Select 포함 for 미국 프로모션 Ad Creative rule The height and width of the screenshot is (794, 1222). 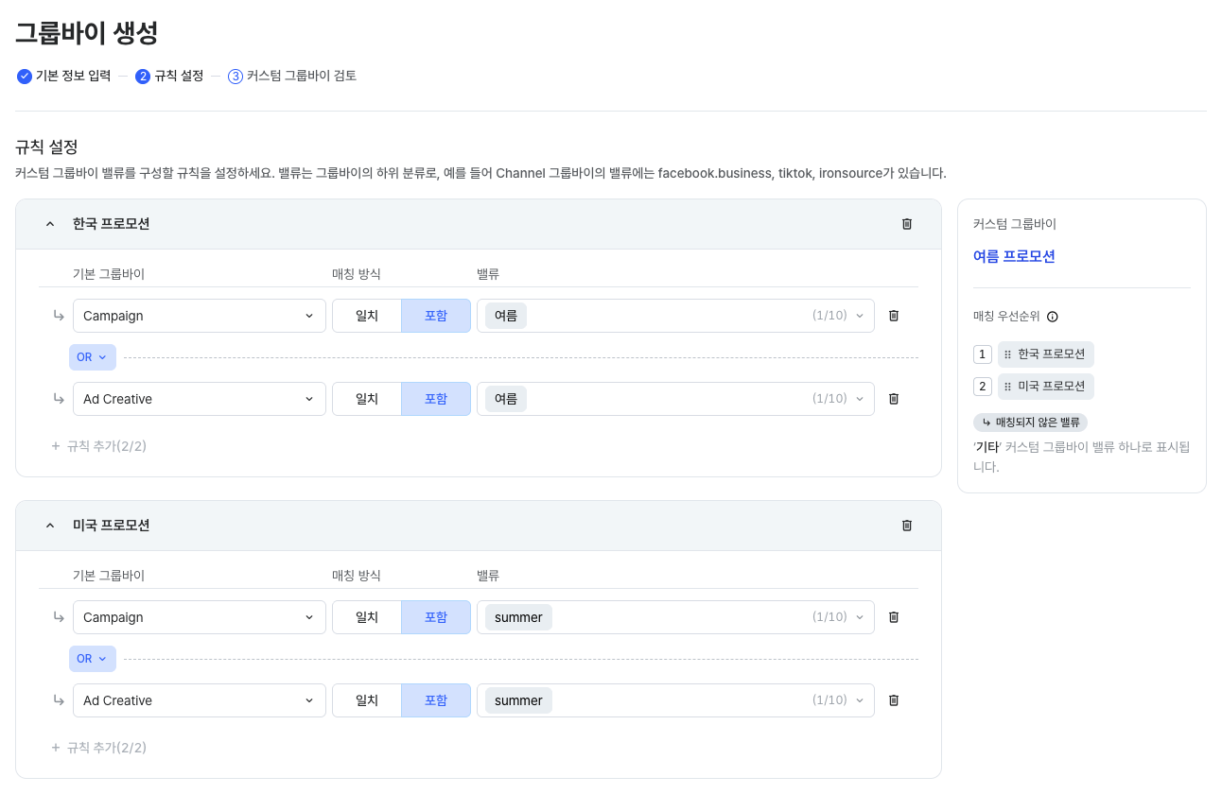436,700
